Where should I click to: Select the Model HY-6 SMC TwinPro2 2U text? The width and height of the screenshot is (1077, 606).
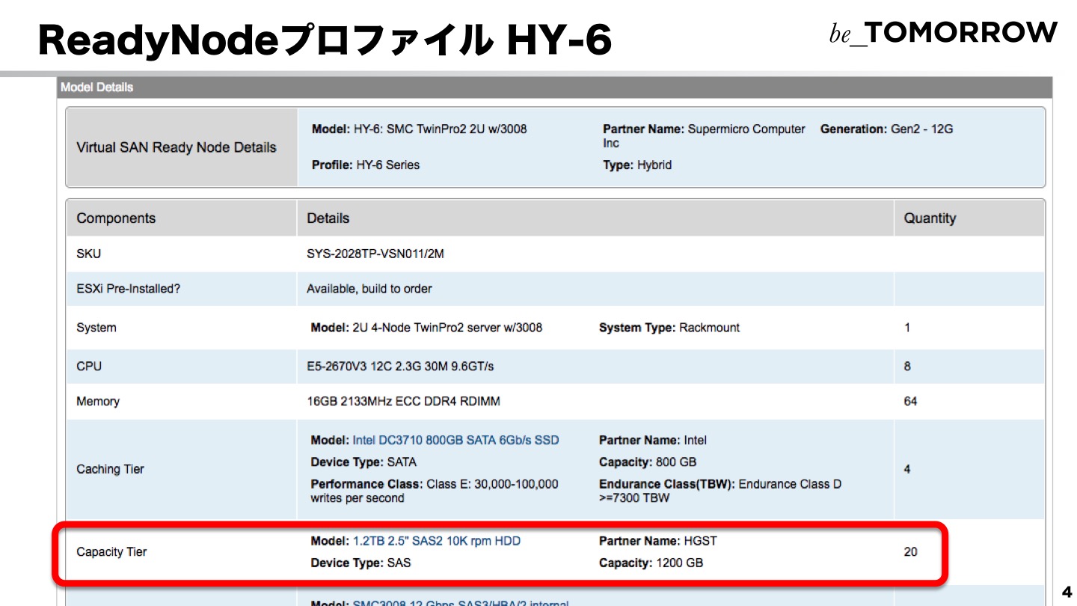pyautogui.click(x=420, y=129)
